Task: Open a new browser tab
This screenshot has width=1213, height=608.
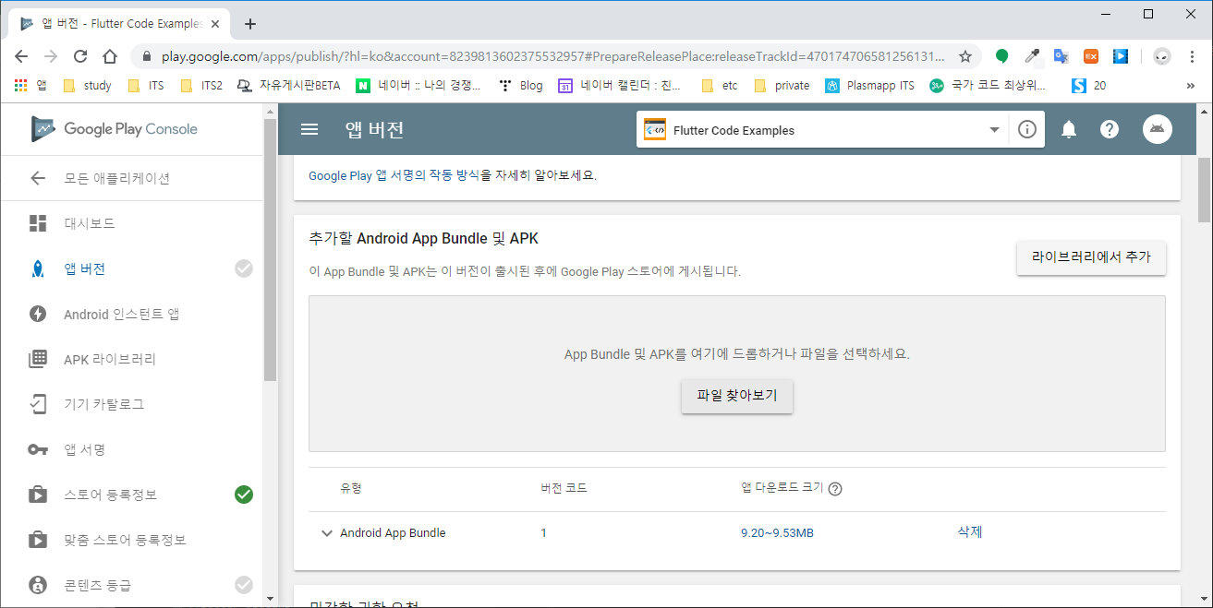Action: (x=249, y=24)
